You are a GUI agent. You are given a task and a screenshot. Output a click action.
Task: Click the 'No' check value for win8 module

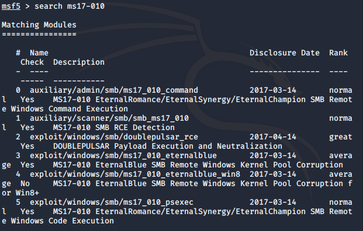pyautogui.click(x=25, y=184)
